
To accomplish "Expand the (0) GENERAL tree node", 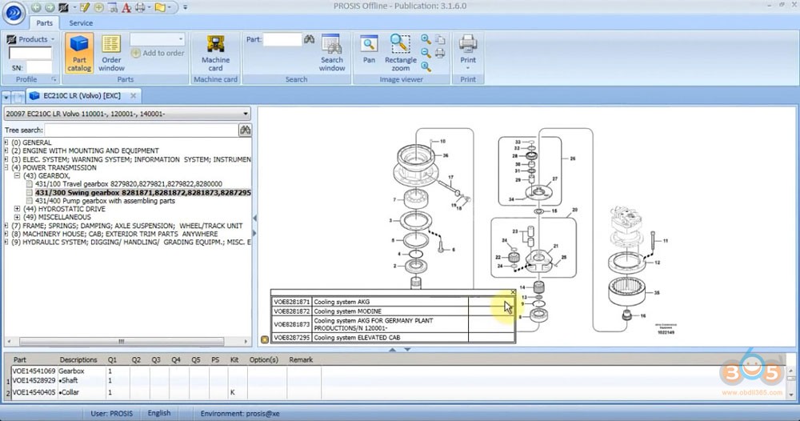I will point(6,143).
